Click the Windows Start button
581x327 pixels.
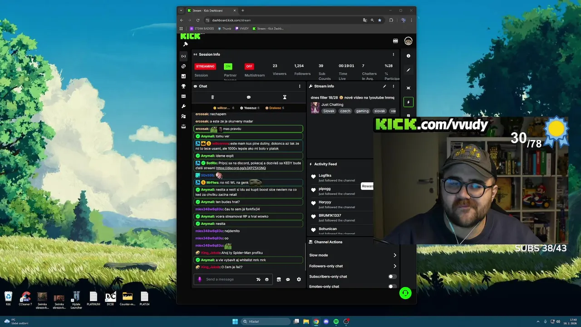click(235, 322)
